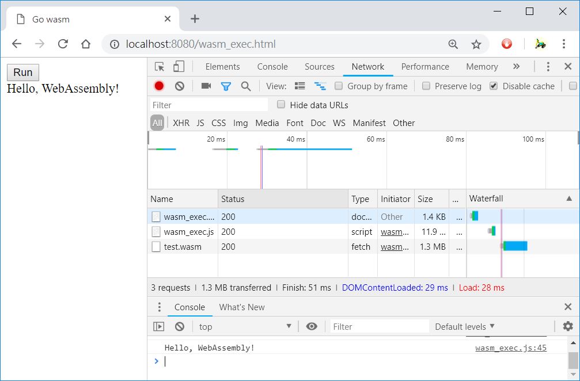Open network search with magnifier icon
This screenshot has width=580, height=381.
pyautogui.click(x=246, y=86)
